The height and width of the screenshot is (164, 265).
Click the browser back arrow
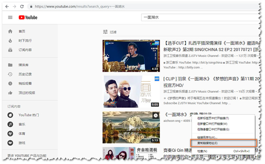pos(7,7)
